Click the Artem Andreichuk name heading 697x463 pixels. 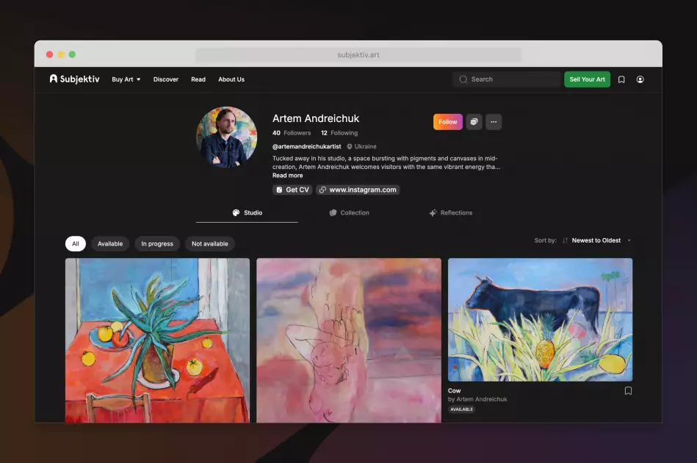tap(316, 118)
